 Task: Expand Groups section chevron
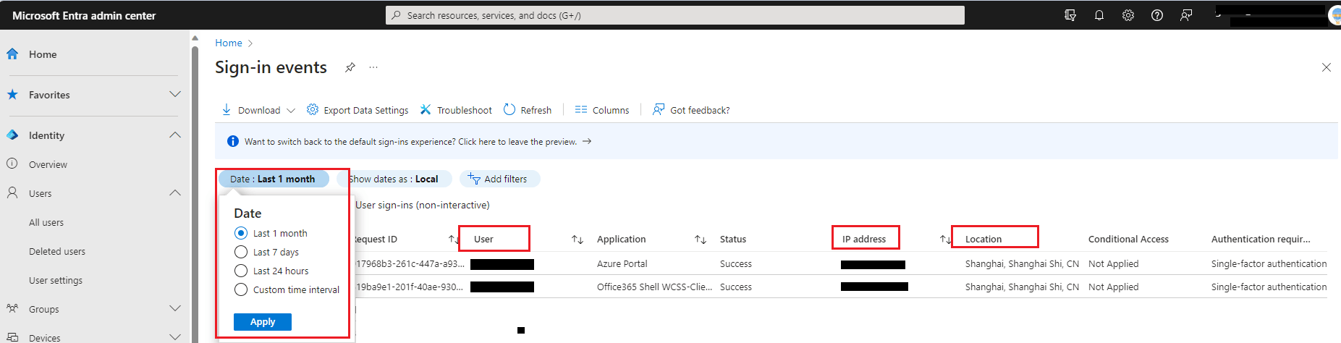[175, 309]
